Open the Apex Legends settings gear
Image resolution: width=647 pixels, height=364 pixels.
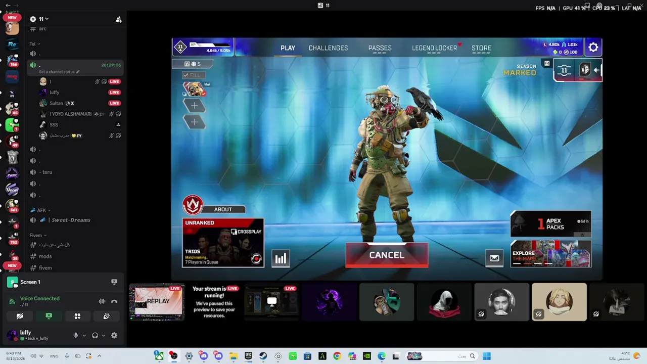pyautogui.click(x=593, y=48)
